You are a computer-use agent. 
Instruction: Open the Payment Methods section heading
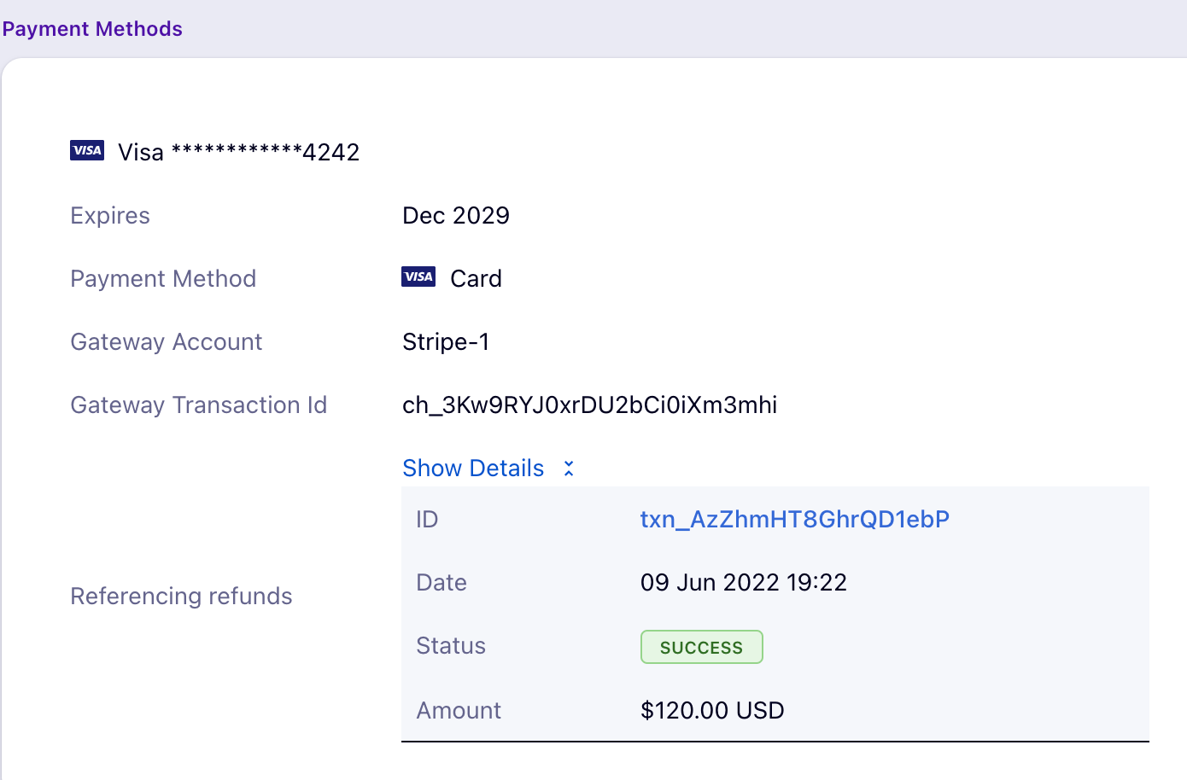[x=92, y=29]
